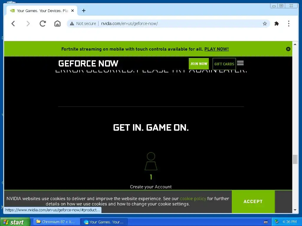Close the Your Games tab

tap(73, 11)
